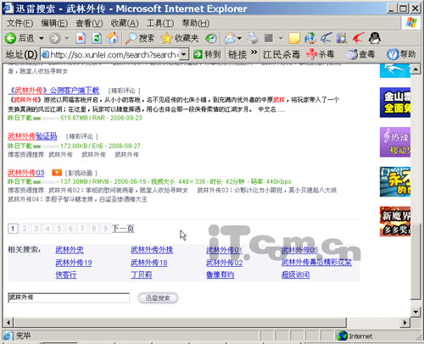
Task: Click the red cross 杀毒 button
Action: coord(321,54)
